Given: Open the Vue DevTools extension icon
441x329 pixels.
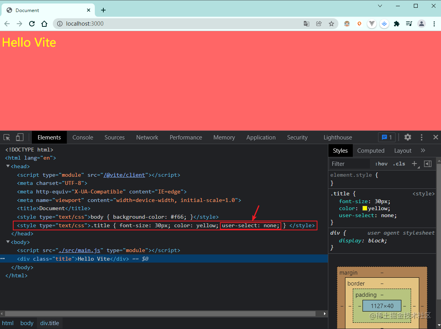Looking at the screenshot, I should coord(372,24).
